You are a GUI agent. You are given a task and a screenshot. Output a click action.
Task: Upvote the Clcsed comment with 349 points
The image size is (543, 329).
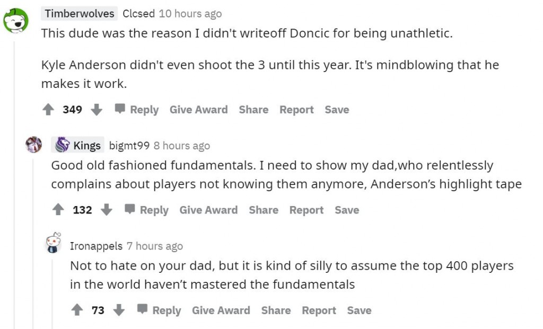pyautogui.click(x=48, y=110)
